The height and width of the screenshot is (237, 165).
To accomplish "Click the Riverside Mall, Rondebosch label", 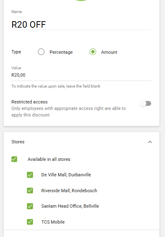I will point(69,191).
